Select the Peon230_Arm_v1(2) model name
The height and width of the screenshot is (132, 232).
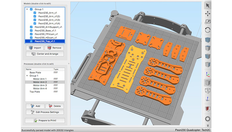click(49, 16)
